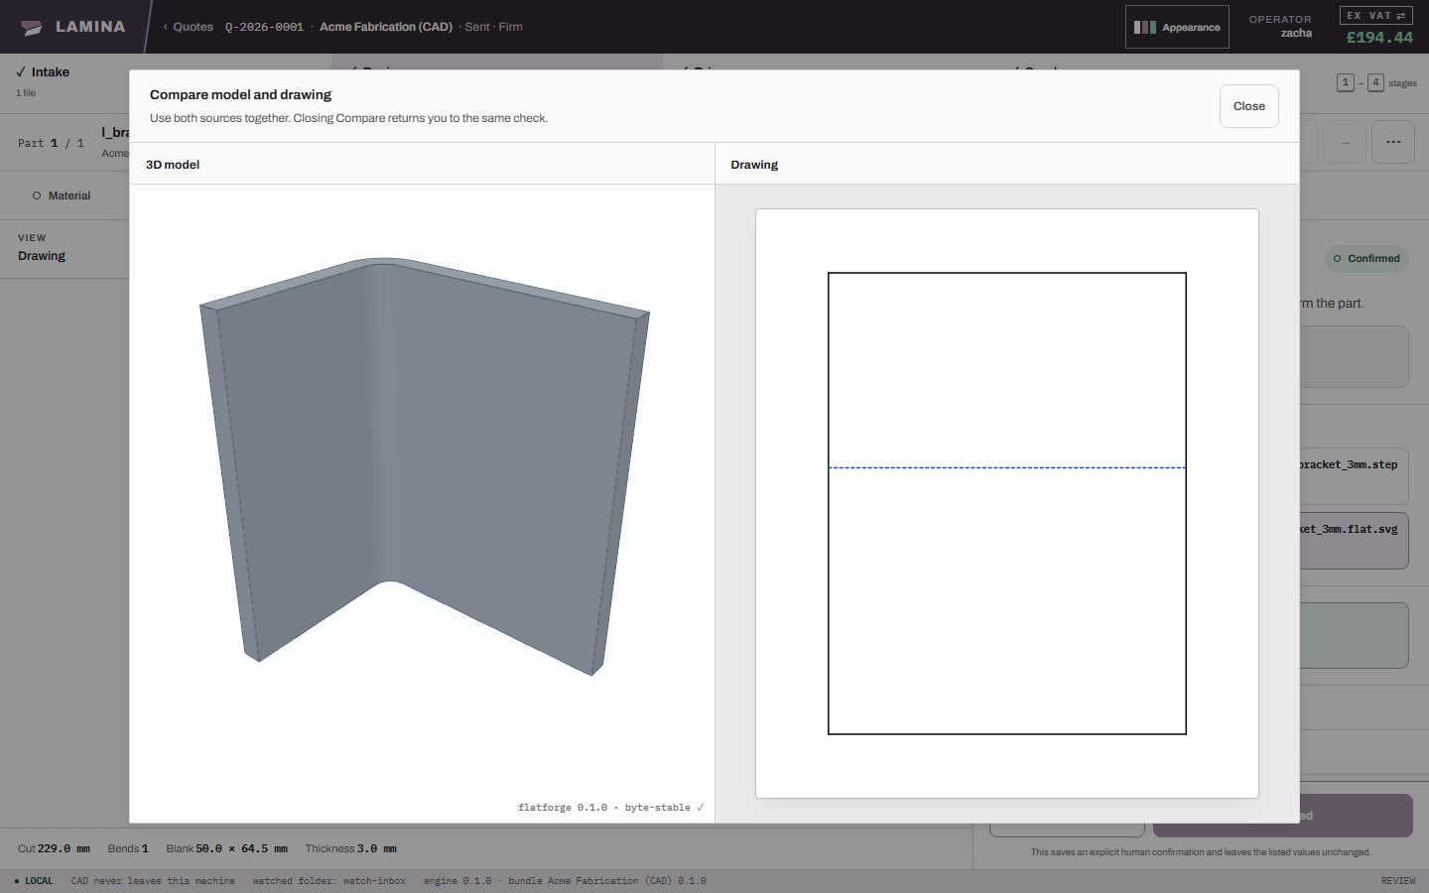
Task: Toggle the EX VAT price switch
Action: pos(1376,16)
